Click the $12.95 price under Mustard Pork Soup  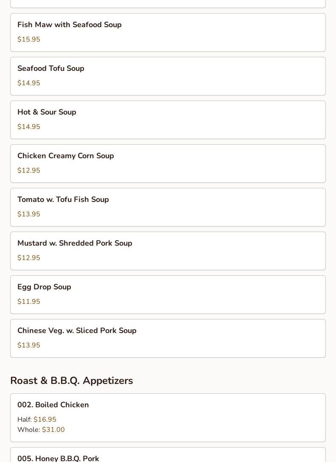tap(29, 258)
